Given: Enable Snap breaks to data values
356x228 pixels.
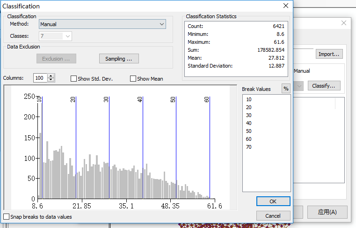Looking at the screenshot, I should 6,217.
